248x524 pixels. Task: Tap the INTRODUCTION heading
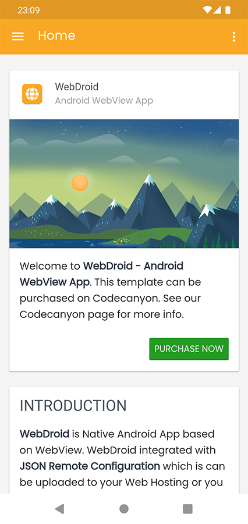pos(73,406)
